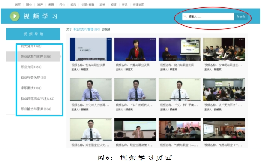The width and height of the screenshot is (261, 162).
Task: Open the 气质与职业(一… video thumbnail
Action: (224, 129)
